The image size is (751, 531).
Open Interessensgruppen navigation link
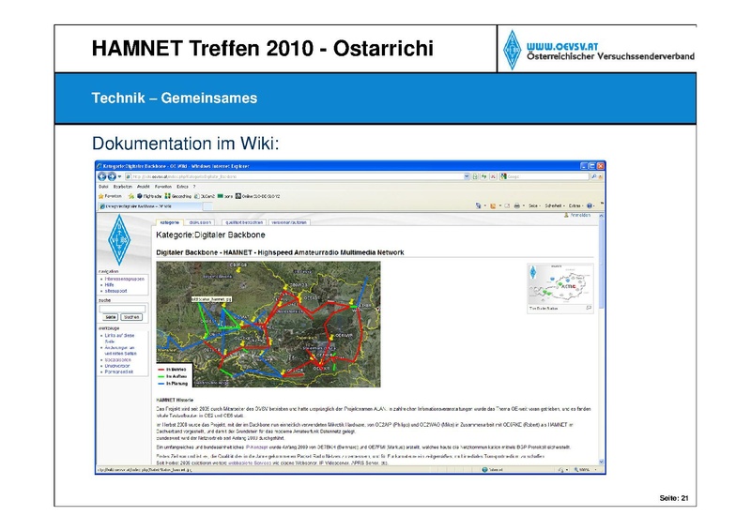click(125, 279)
